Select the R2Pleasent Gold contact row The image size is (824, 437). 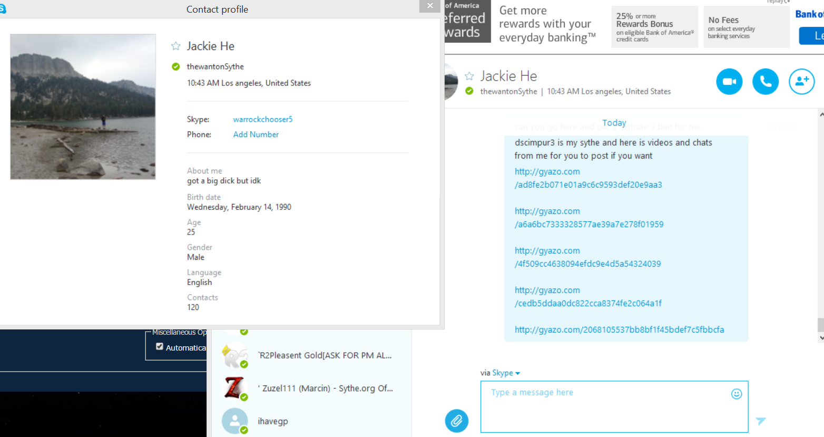pos(311,355)
